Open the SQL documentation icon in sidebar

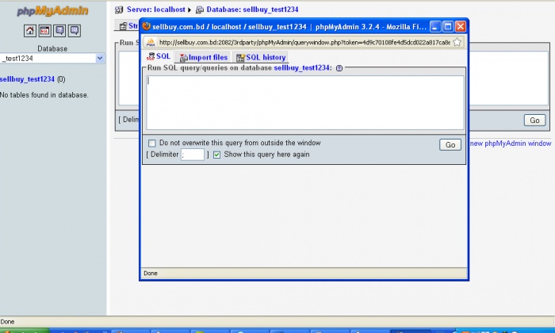(x=75, y=31)
